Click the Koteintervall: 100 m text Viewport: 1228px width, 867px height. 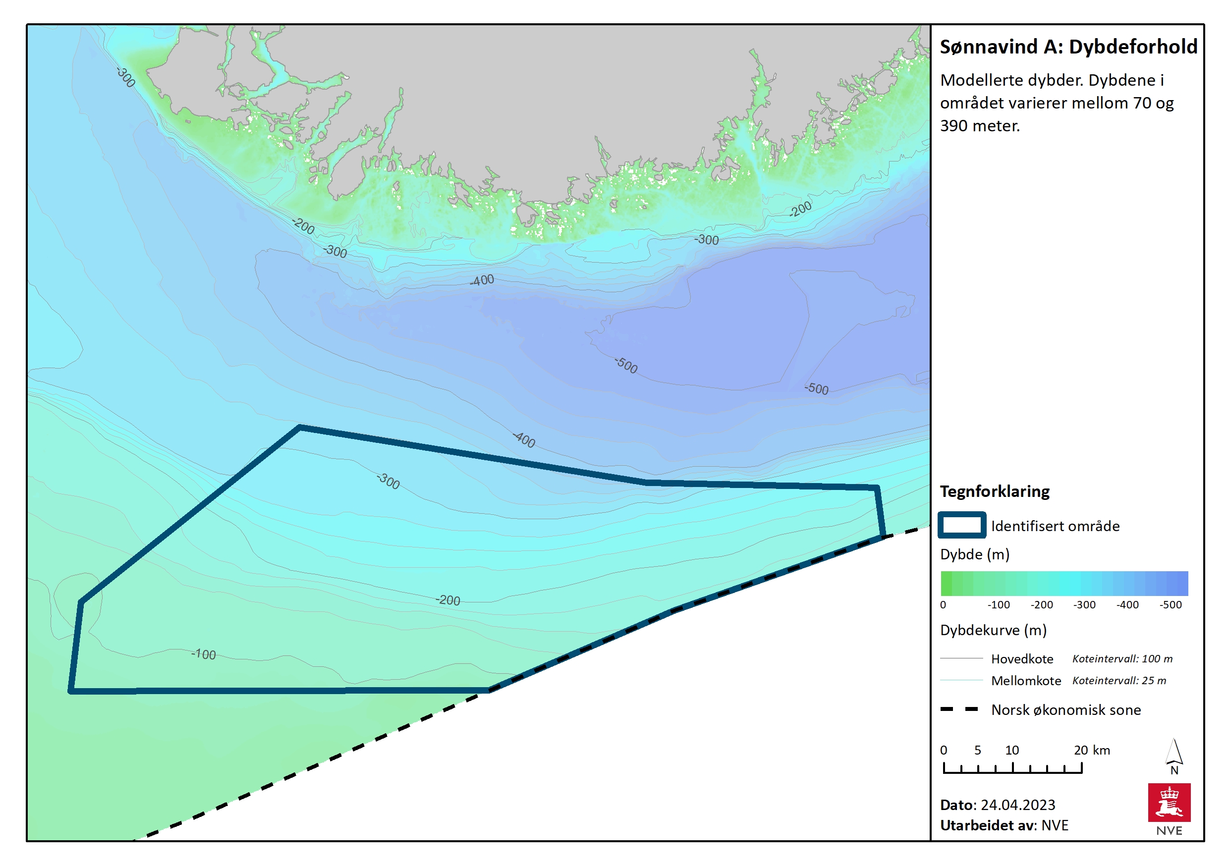(x=1122, y=659)
